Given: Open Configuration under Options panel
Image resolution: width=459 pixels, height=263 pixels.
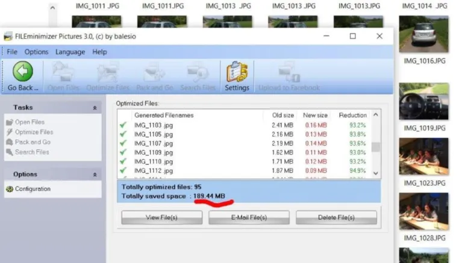Looking at the screenshot, I should click(33, 189).
